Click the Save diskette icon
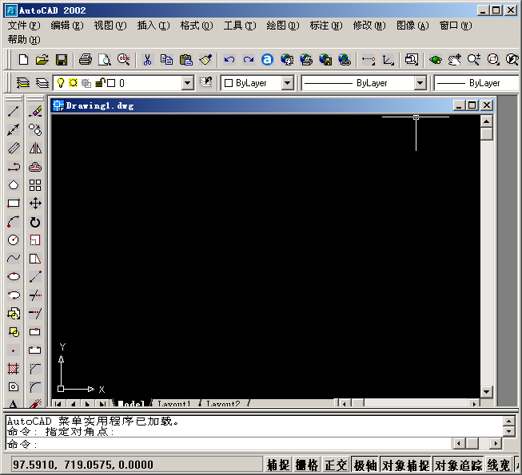Image resolution: width=522 pixels, height=475 pixels. (x=62, y=60)
